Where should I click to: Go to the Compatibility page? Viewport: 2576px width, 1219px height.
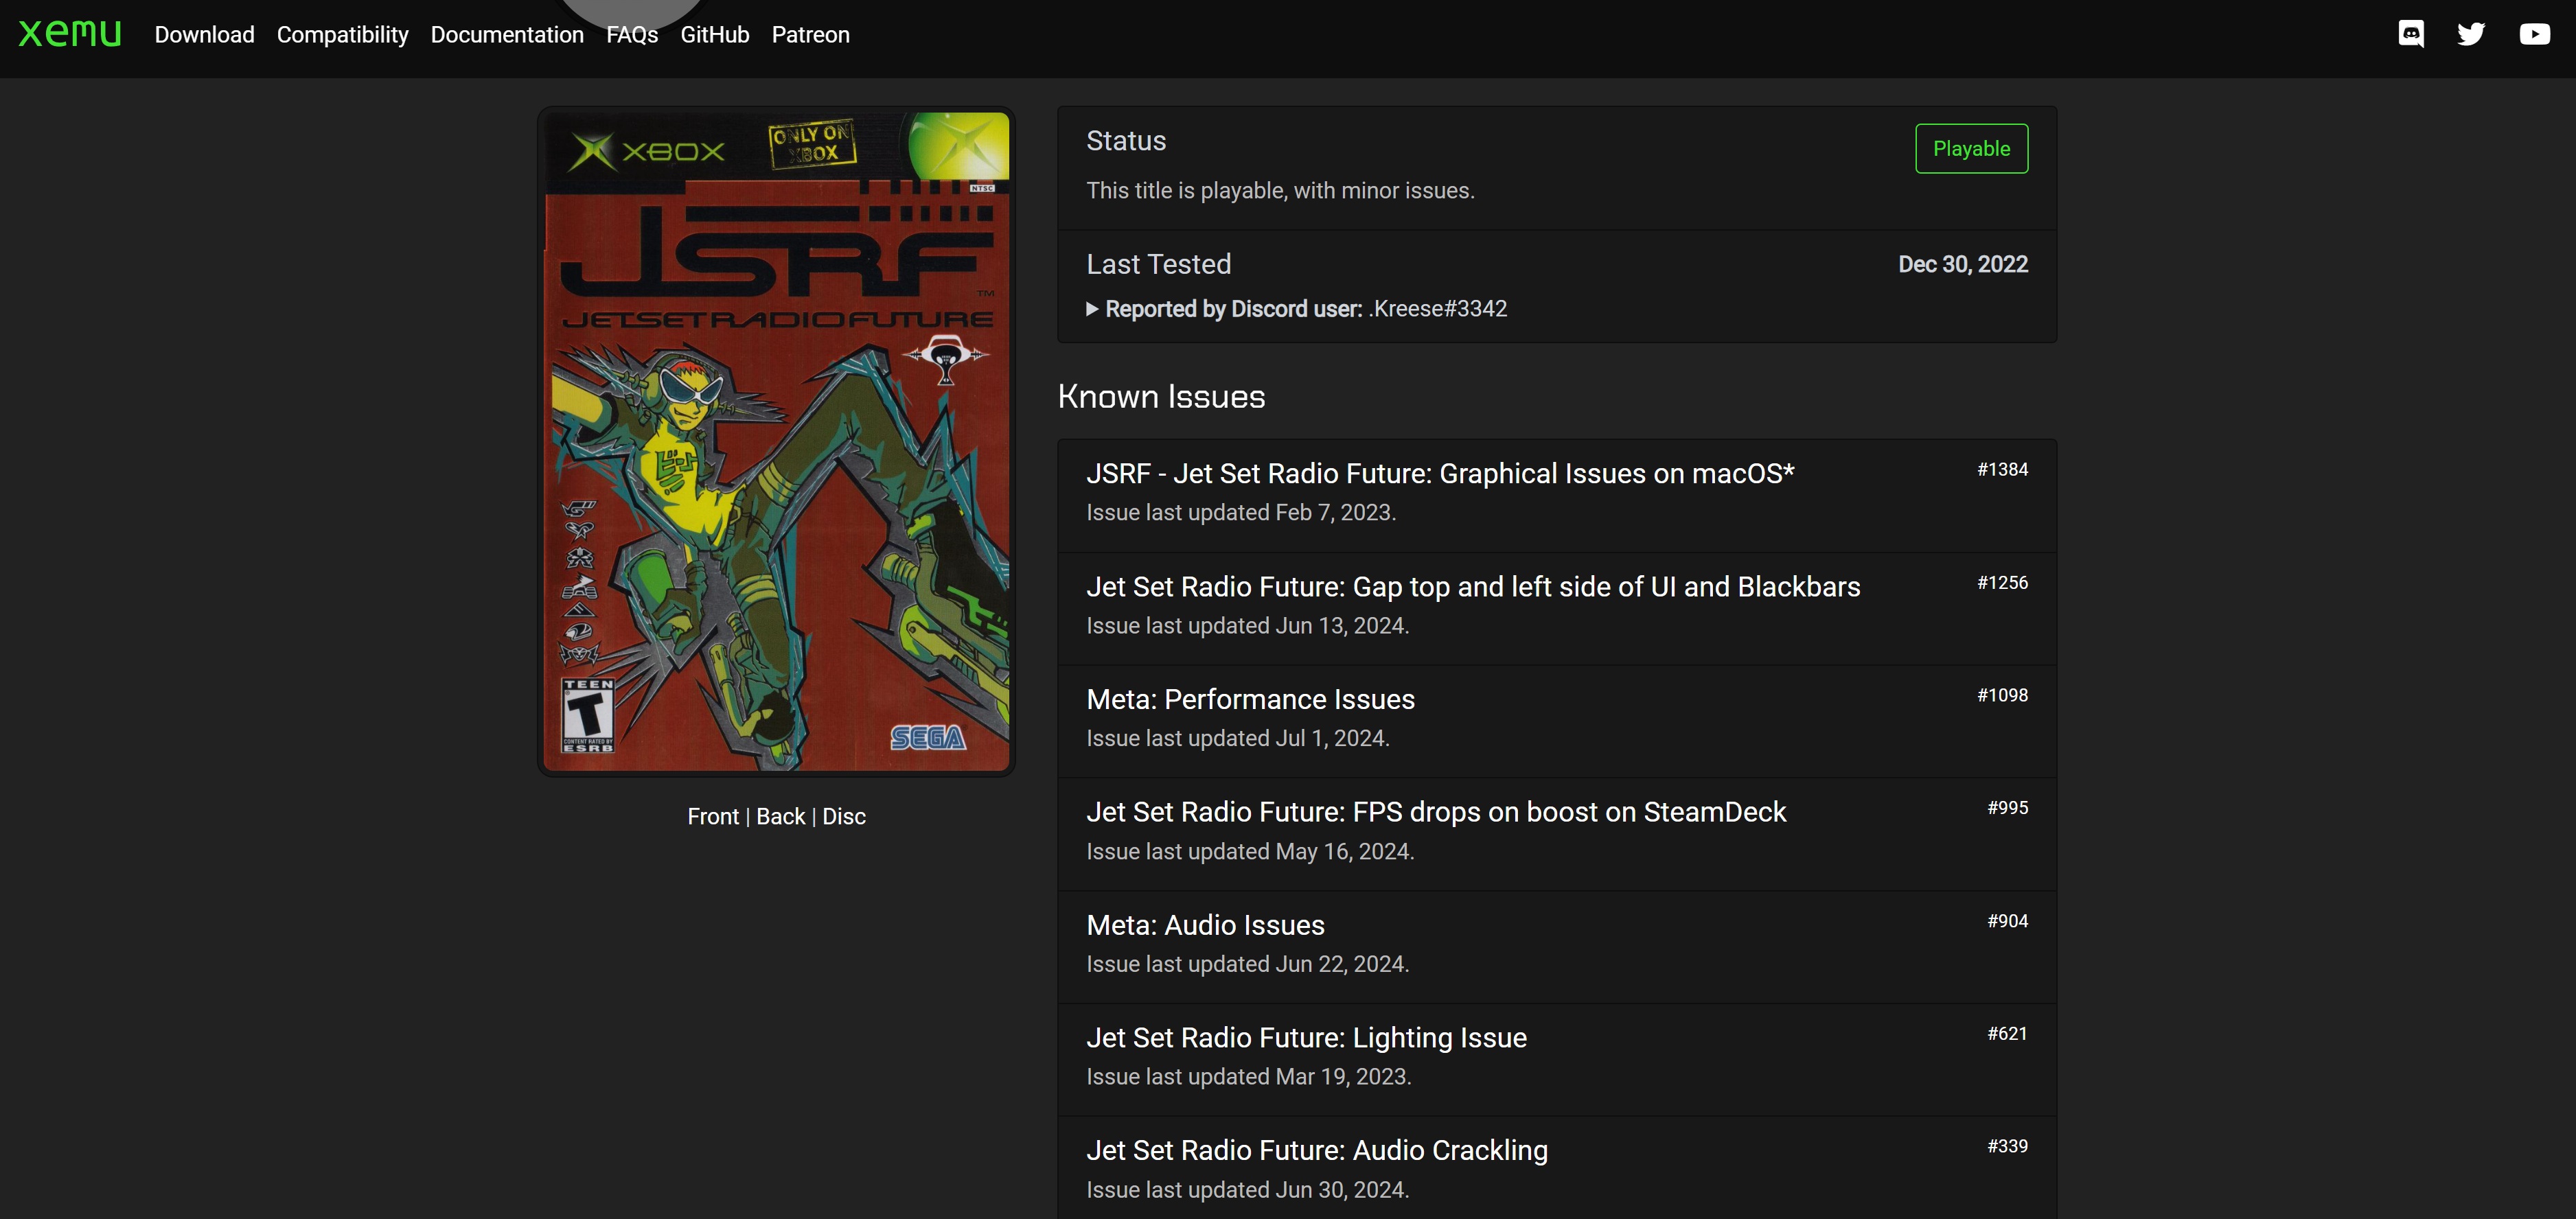tap(342, 35)
